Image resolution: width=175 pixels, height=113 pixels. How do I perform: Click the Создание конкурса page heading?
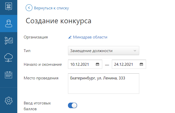click(x=59, y=21)
